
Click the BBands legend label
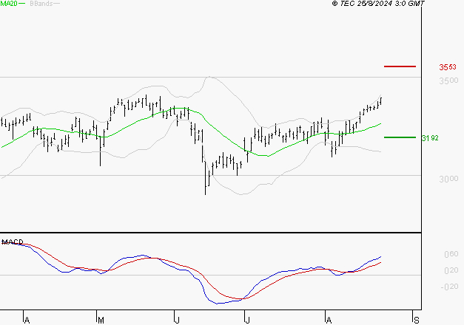[x=41, y=4]
